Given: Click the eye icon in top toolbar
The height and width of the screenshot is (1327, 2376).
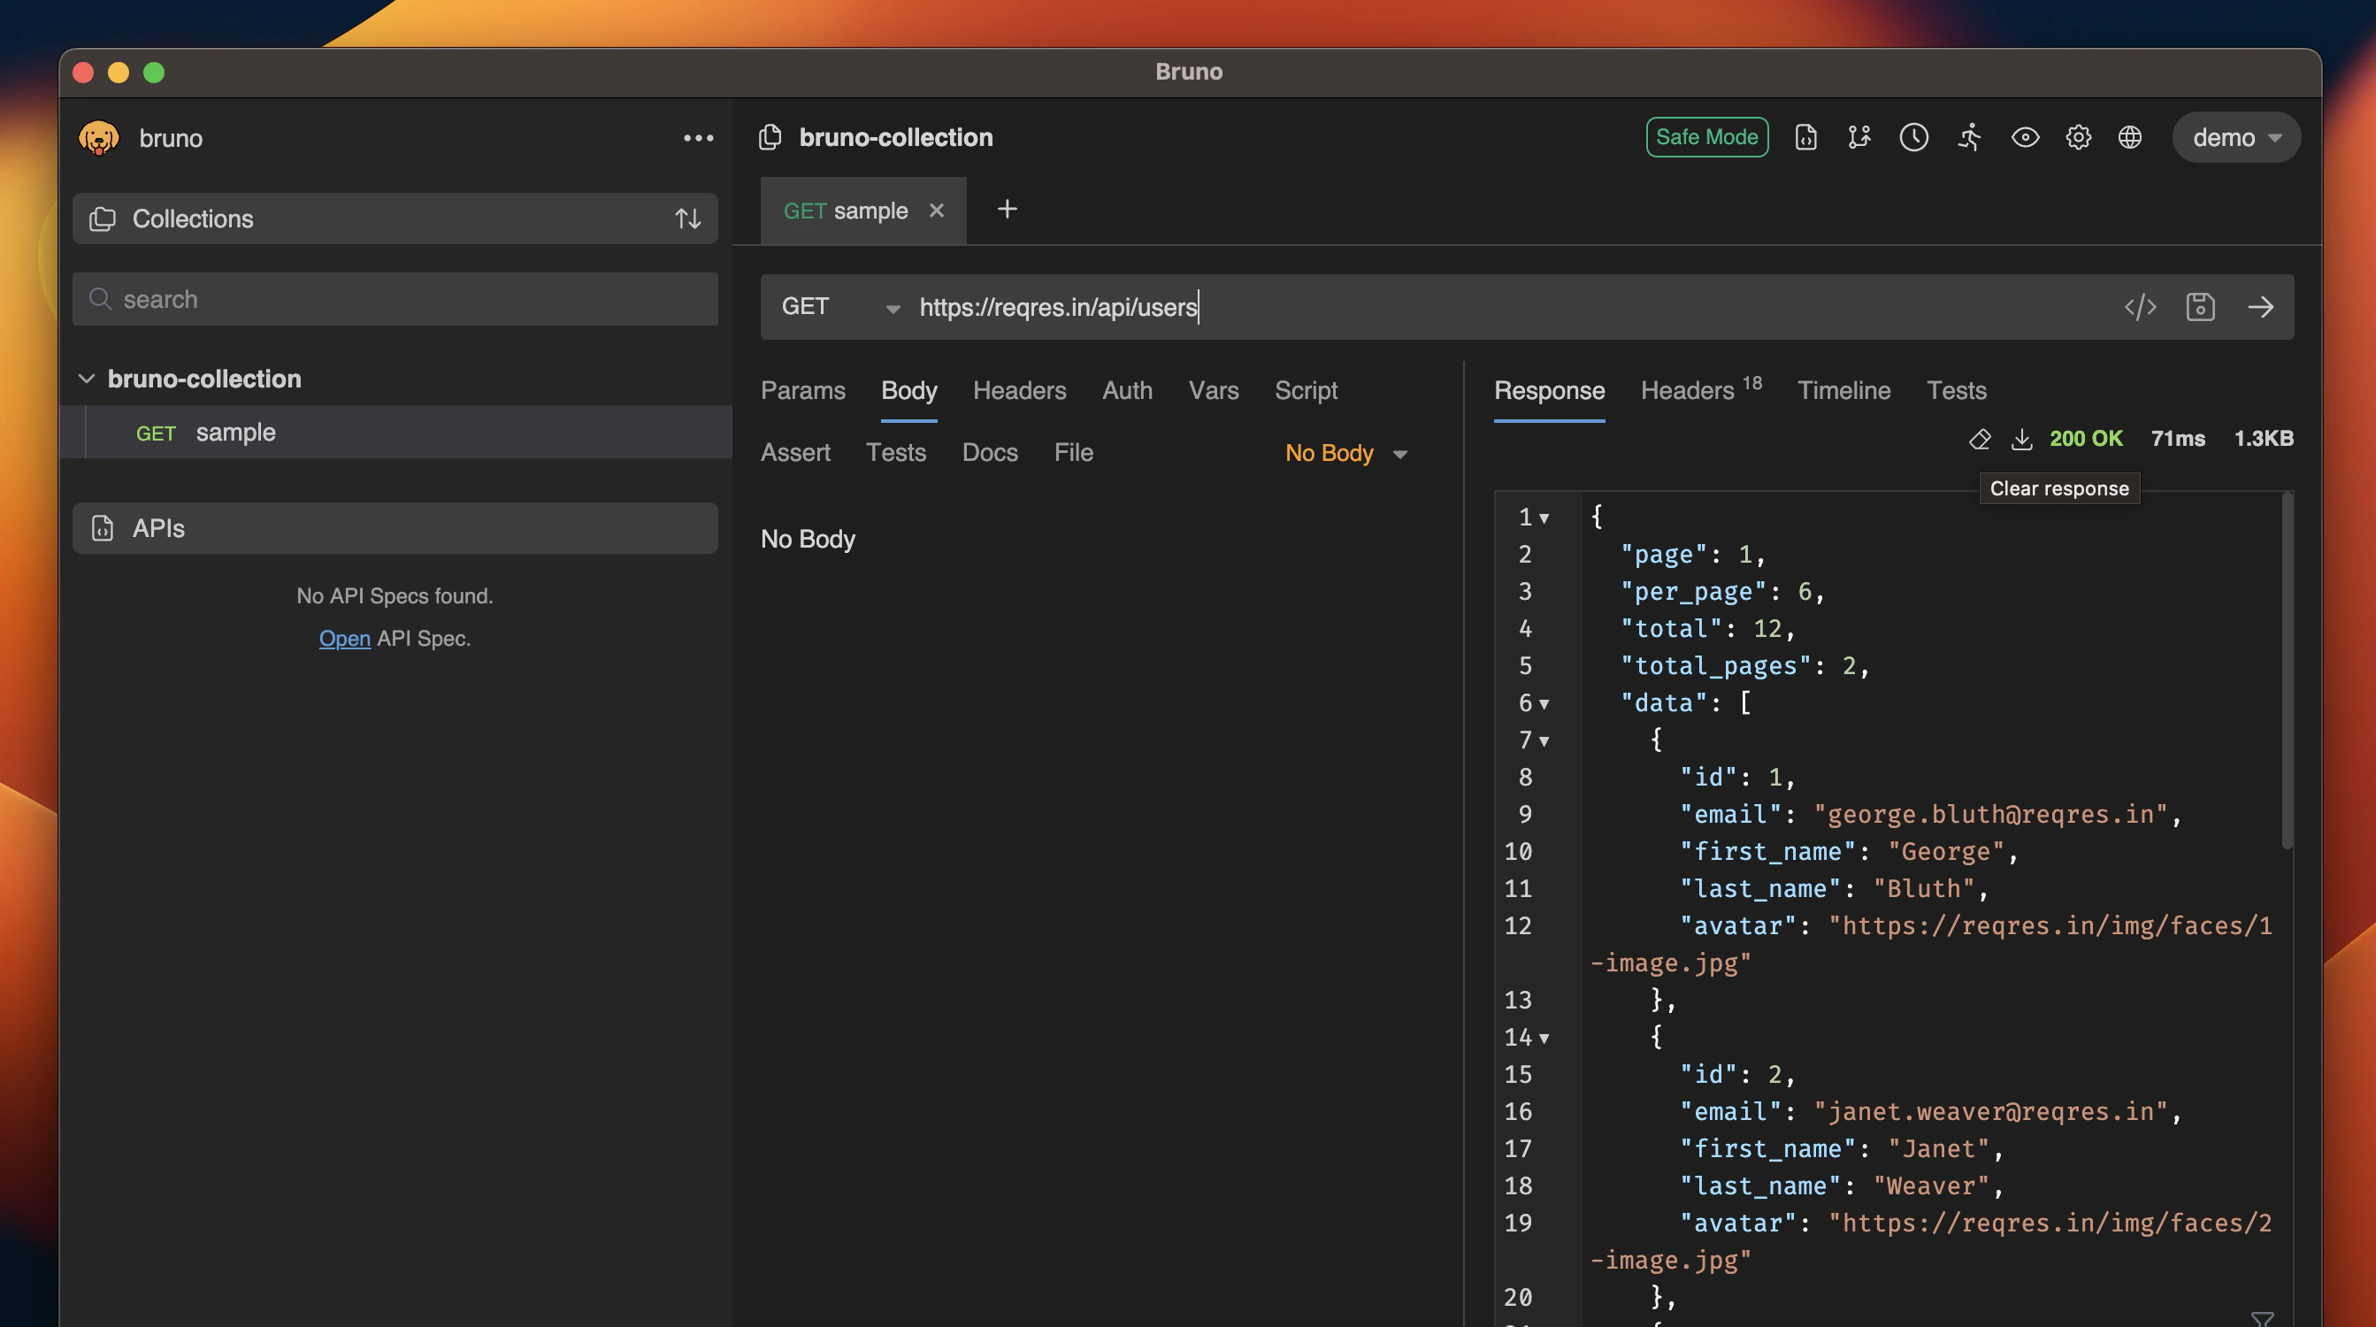Looking at the screenshot, I should (2025, 137).
